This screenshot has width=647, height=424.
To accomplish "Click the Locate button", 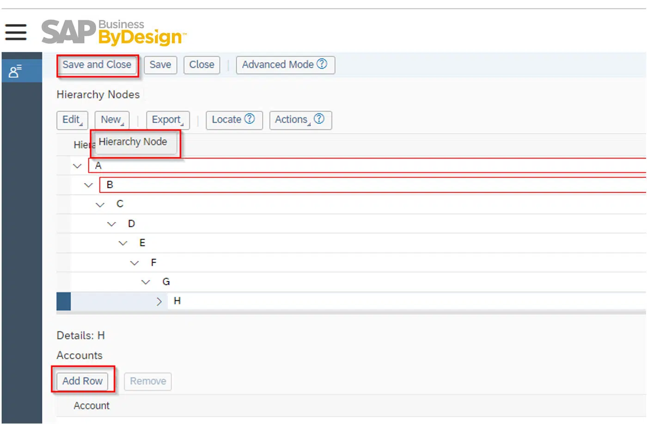I will 234,120.
